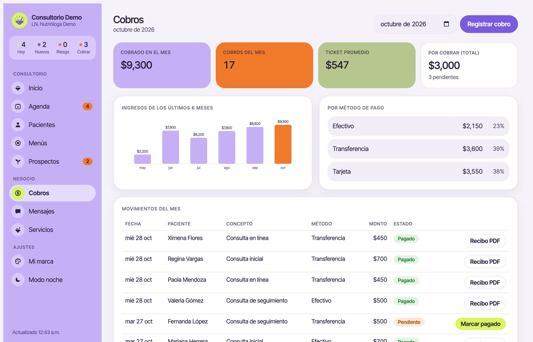Click the Mensajes chat bubble icon

pyautogui.click(x=18, y=211)
